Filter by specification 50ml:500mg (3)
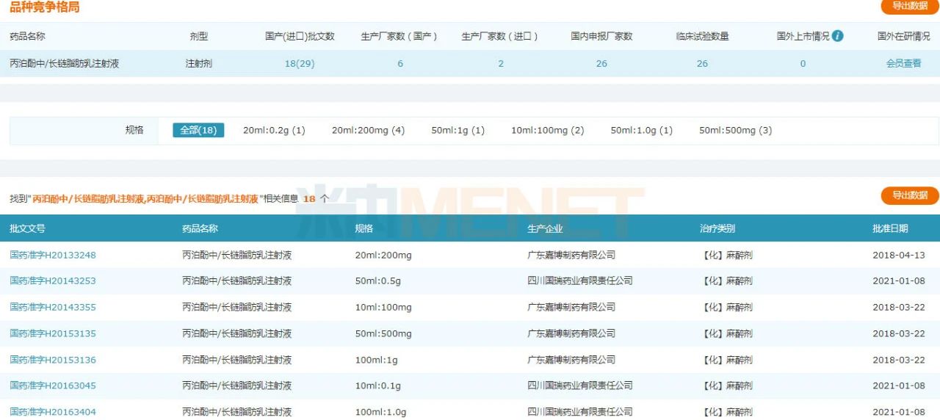 pos(735,131)
